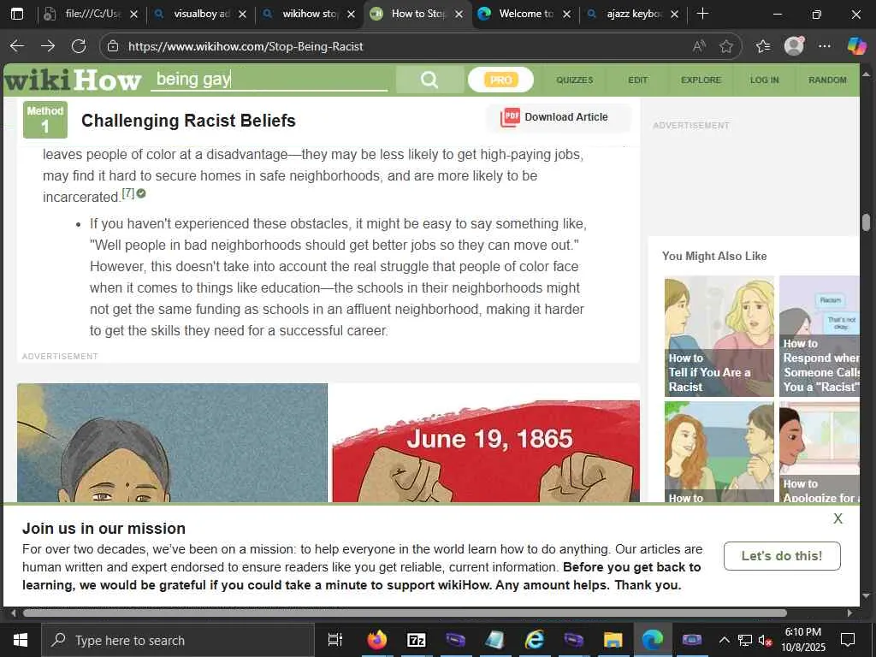Close the visualboy ad tab
Viewport: 876px width, 657px height.
click(242, 15)
